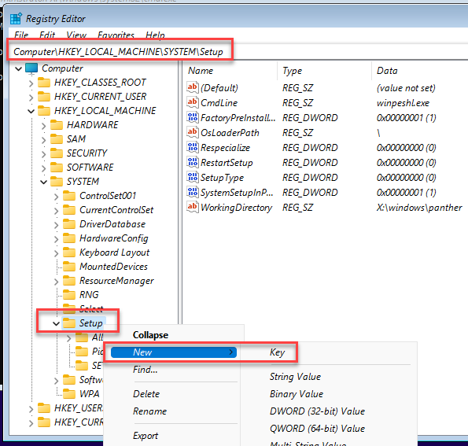
Task: Collapse the SYSTEM key chevron
Action: 43,182
